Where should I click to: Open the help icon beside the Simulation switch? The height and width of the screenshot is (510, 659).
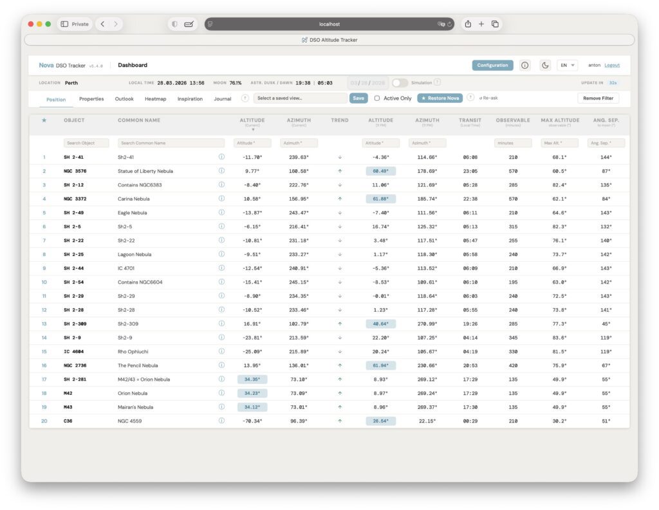click(437, 82)
